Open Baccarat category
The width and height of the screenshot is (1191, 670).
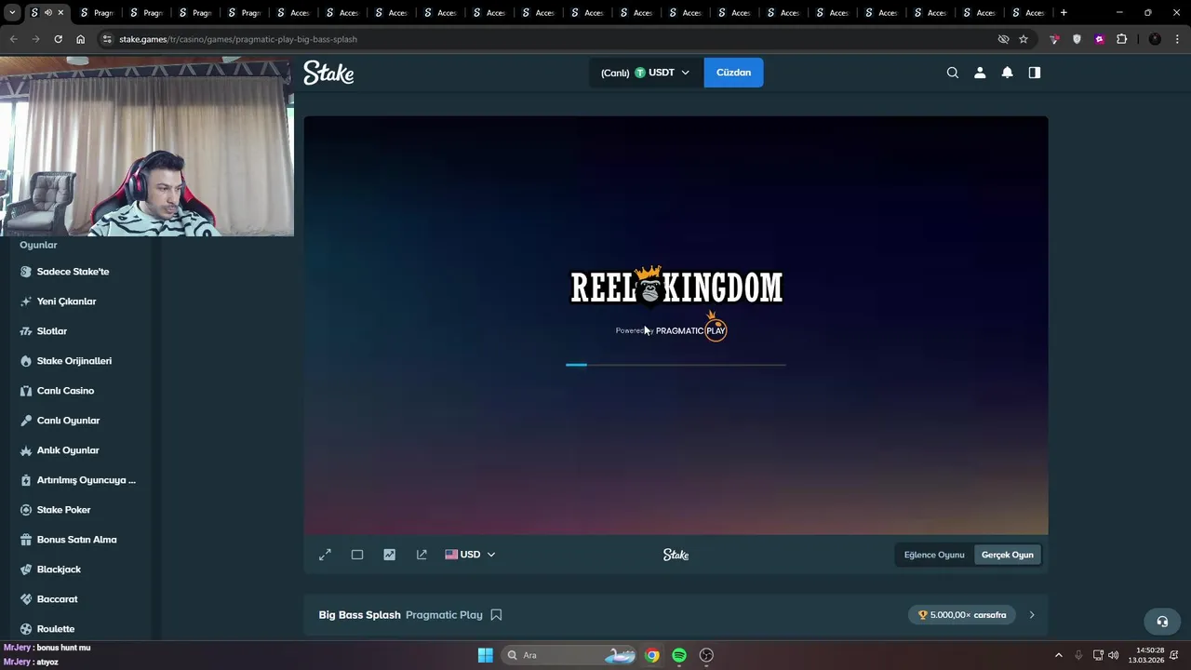coord(57,599)
